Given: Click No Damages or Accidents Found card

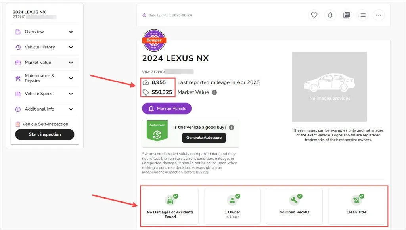Looking at the screenshot, I should [170, 206].
